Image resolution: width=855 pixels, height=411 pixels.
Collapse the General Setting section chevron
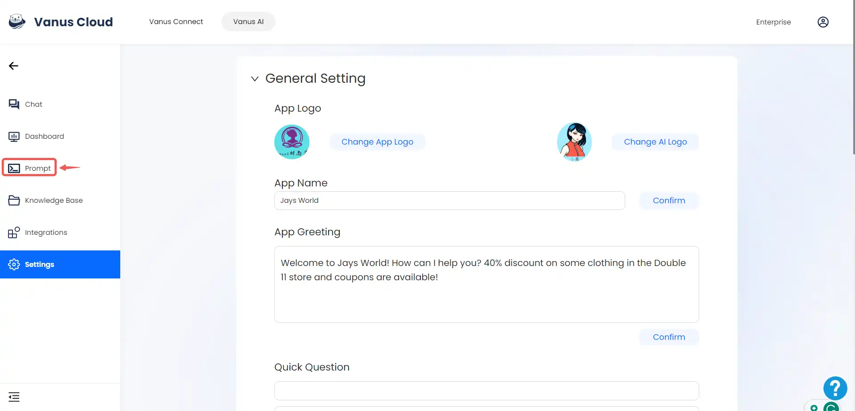pyautogui.click(x=255, y=79)
